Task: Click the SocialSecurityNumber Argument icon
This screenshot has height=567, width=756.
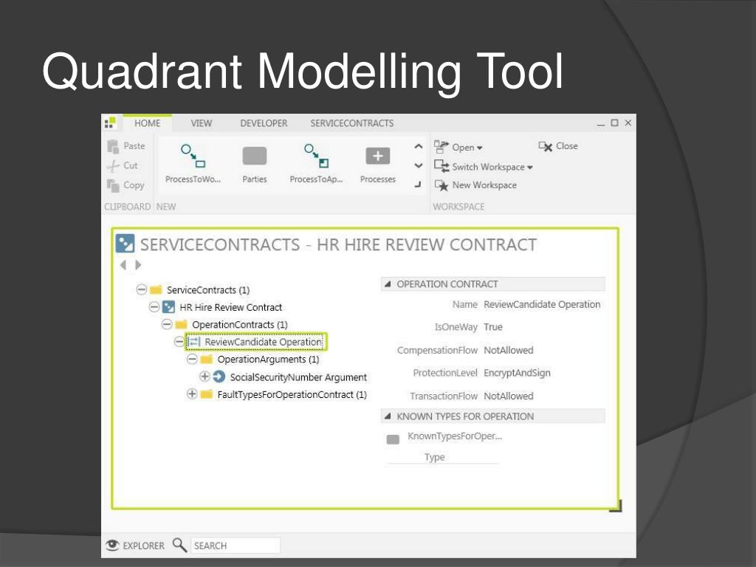Action: [219, 377]
